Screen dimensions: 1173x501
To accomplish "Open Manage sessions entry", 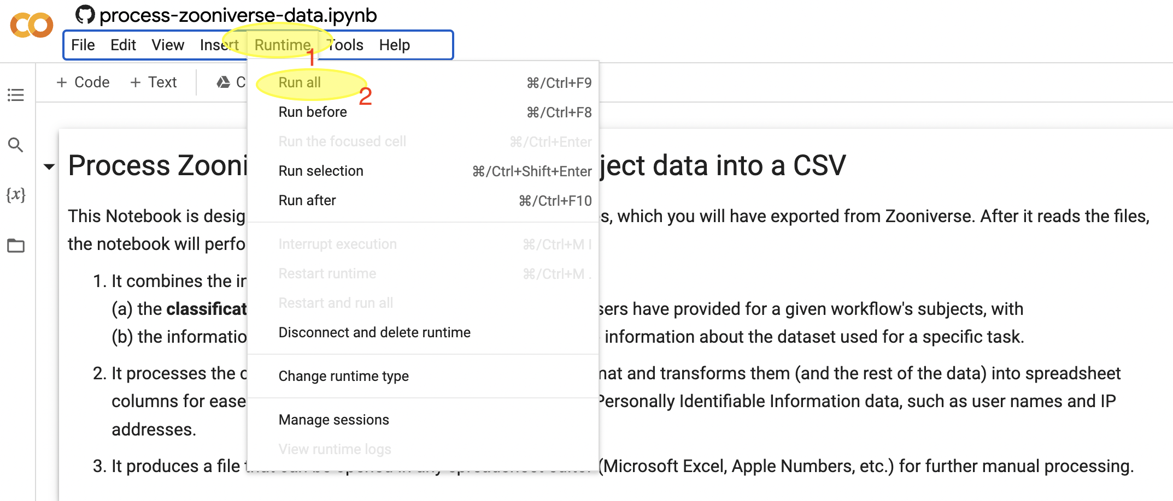I will 423,420.
